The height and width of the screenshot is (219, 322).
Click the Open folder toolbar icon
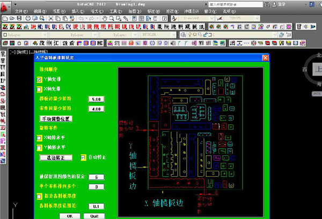12,18
